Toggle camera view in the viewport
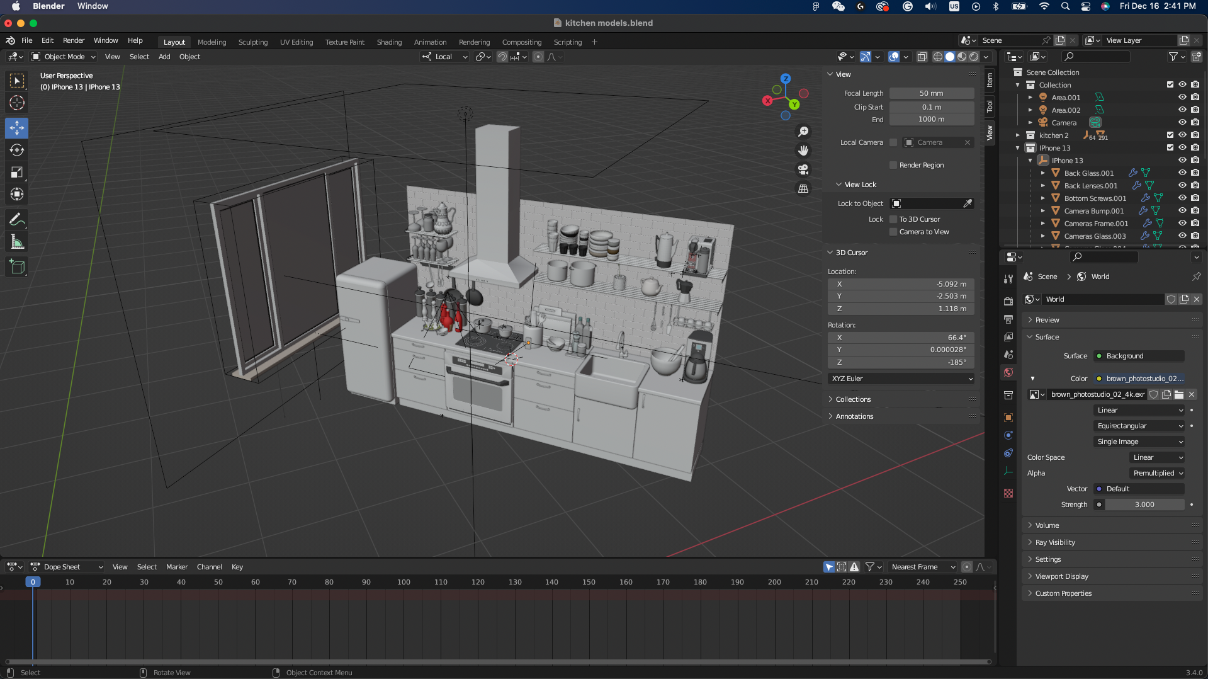Image resolution: width=1208 pixels, height=679 pixels. [x=803, y=169]
